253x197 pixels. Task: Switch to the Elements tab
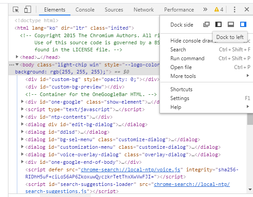coord(54,10)
